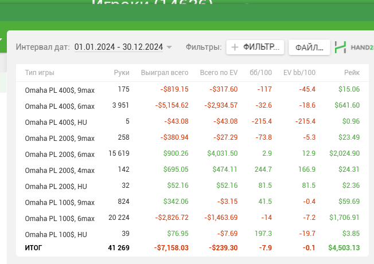The image size is (374, 264).
Task: Click the total winnings -$7,158.03
Action: [172, 248]
